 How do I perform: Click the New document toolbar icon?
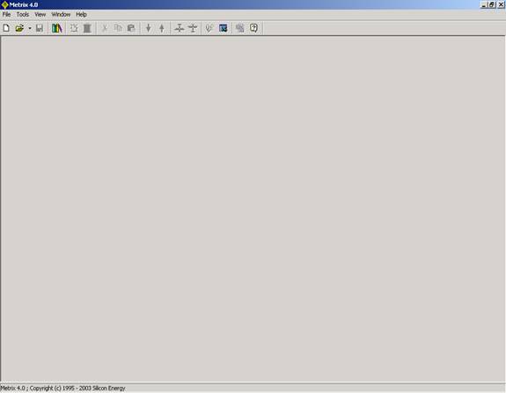click(x=6, y=28)
